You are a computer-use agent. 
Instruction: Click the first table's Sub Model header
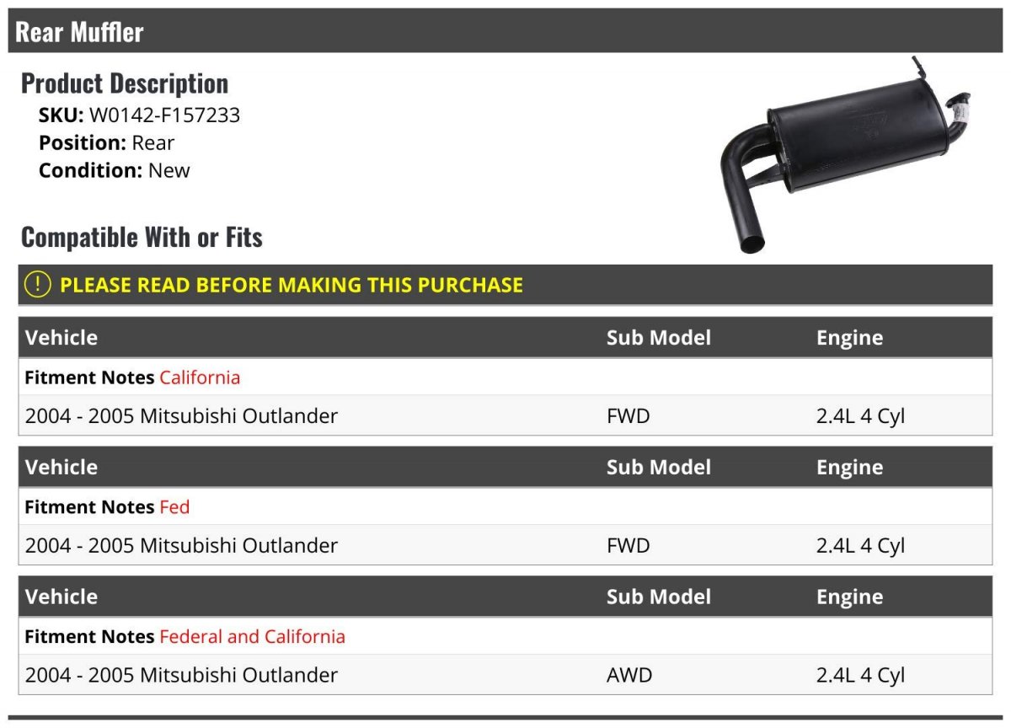click(x=659, y=338)
